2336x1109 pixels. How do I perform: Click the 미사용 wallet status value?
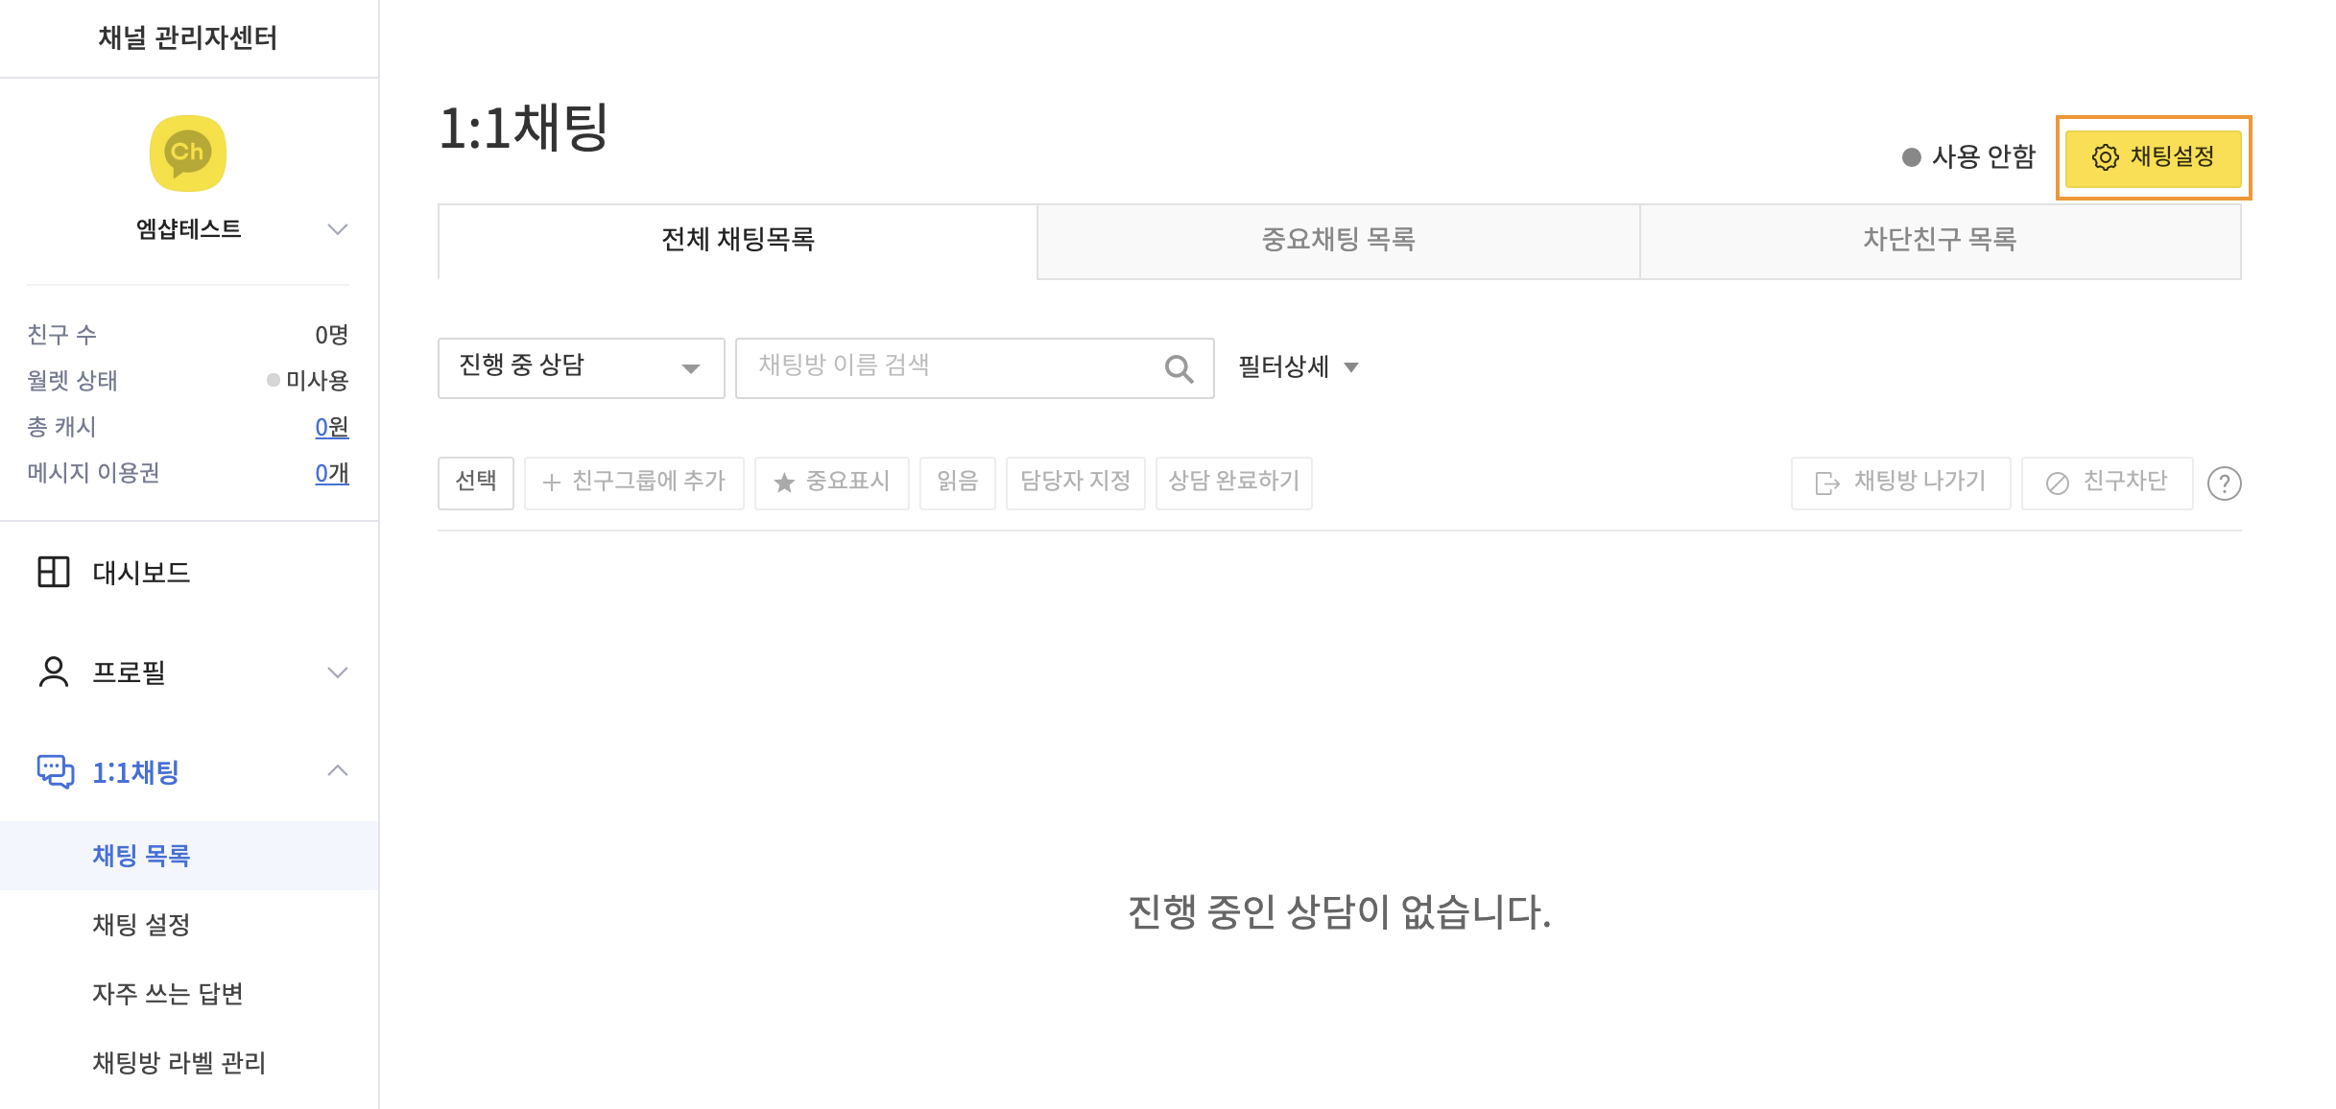point(317,381)
